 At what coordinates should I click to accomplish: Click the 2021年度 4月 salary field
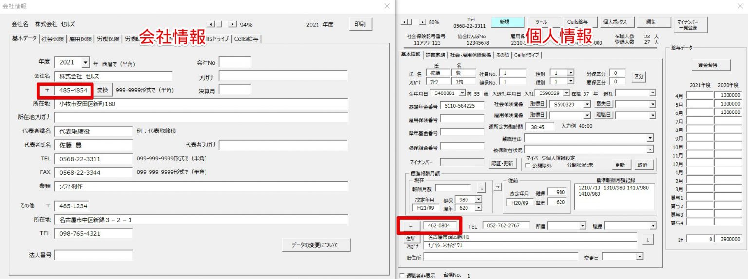point(700,95)
